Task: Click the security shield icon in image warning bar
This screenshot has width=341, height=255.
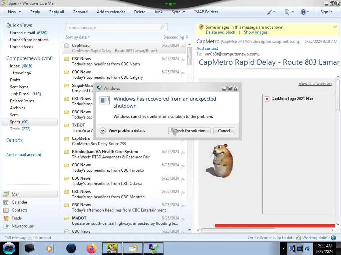Action: point(201,27)
